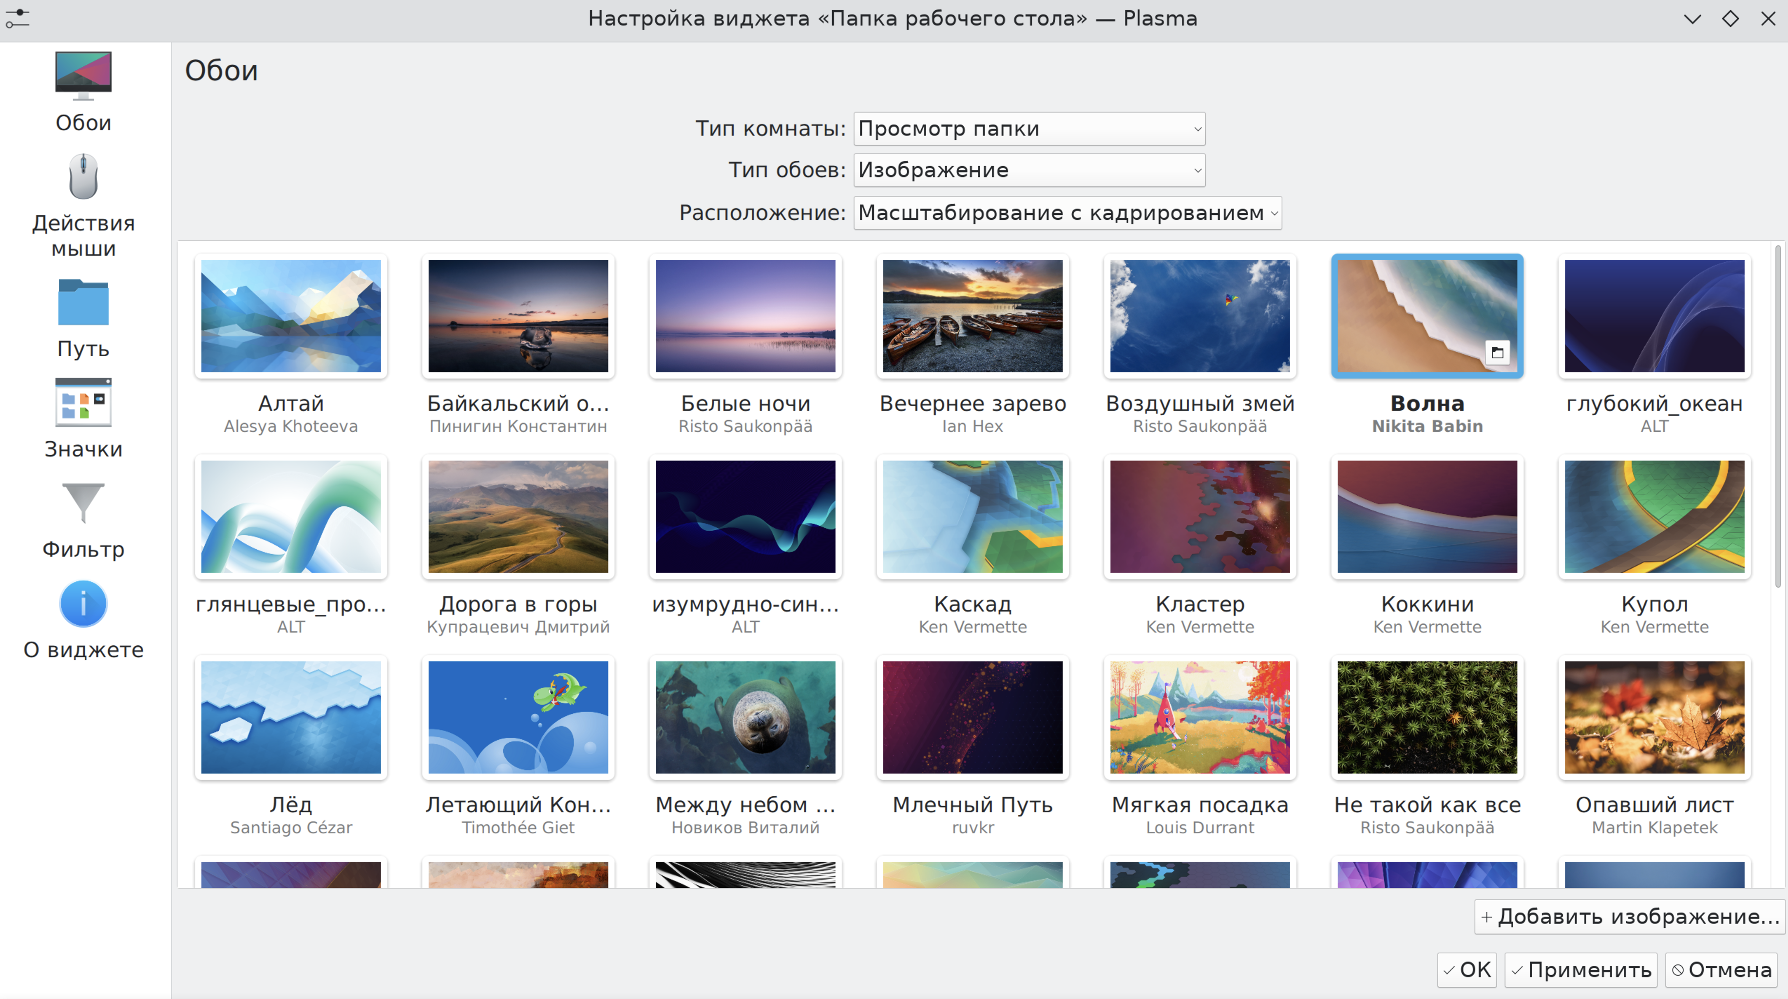Click the Timothée Giet author label
1788x999 pixels.
pyautogui.click(x=518, y=827)
